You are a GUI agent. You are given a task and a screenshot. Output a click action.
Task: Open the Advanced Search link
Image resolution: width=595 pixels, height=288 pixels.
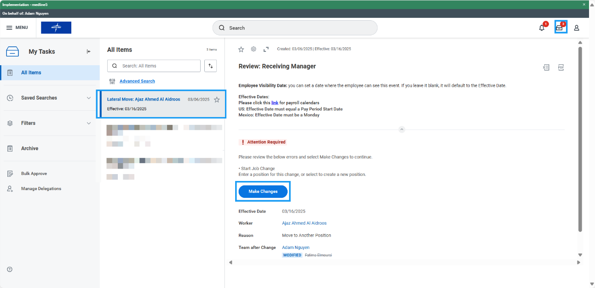coord(137,81)
